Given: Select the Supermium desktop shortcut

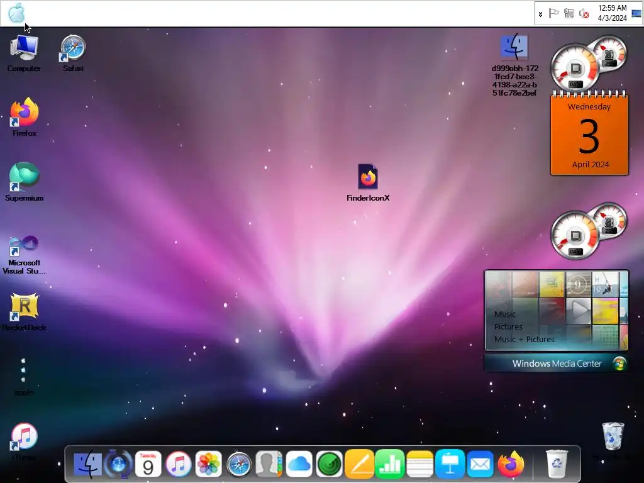Looking at the screenshot, I should [25, 182].
